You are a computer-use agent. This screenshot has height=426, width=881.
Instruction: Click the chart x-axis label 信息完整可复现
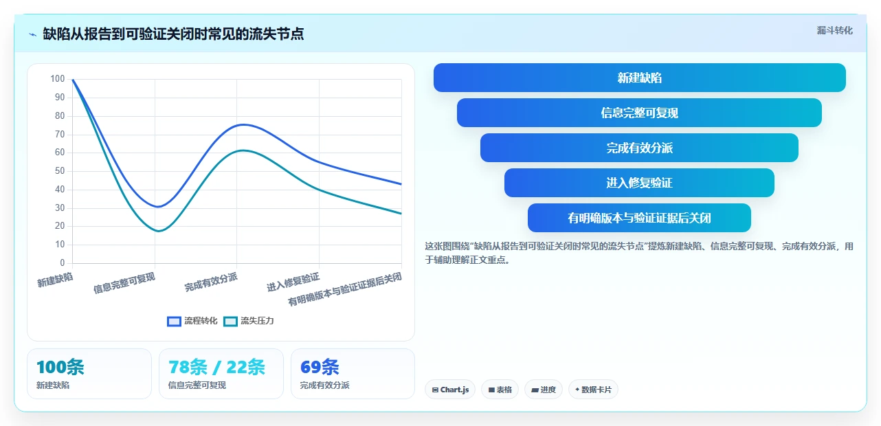tap(124, 283)
